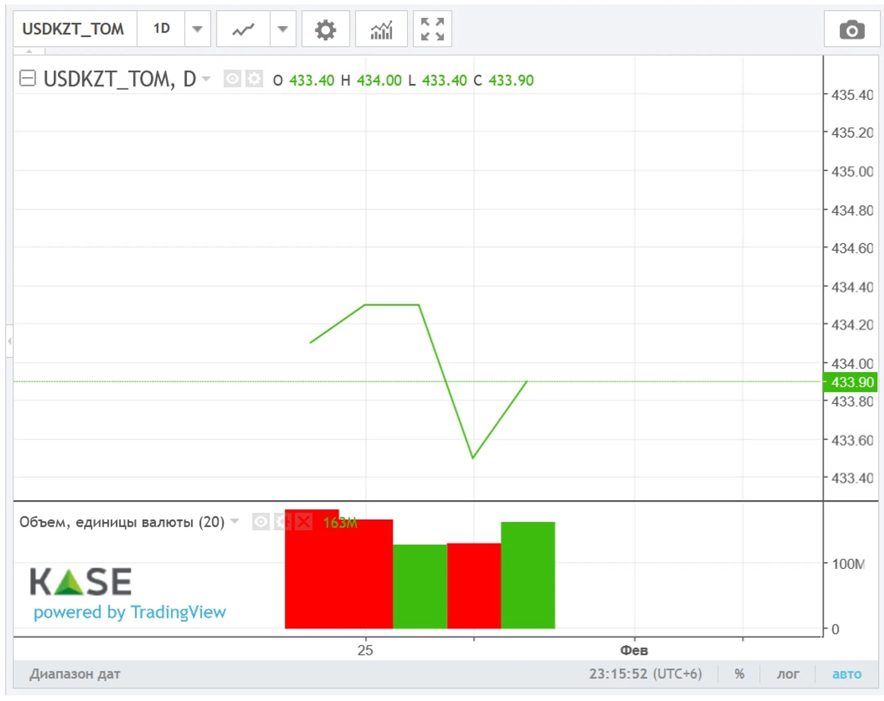
Task: Open chart properties gear in top toolbar
Action: (x=325, y=29)
